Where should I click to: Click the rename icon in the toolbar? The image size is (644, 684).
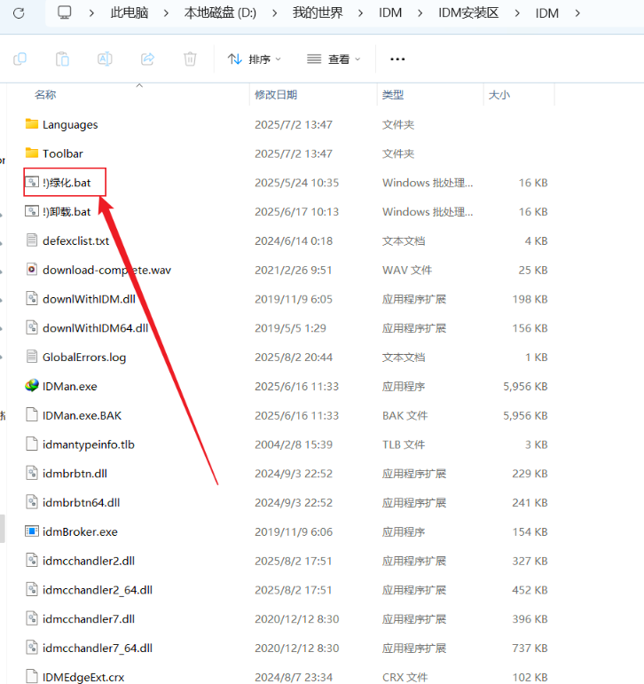click(105, 59)
